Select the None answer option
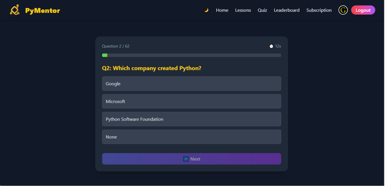 (191, 137)
